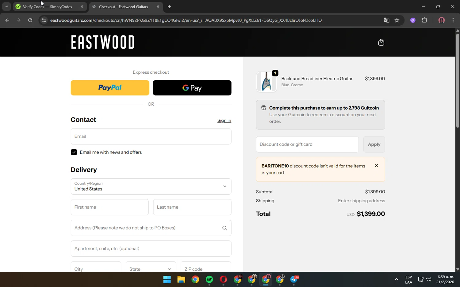Open the shopping bag cart icon
The image size is (460, 287).
click(x=381, y=42)
